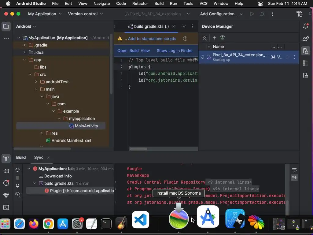
Task: Open More tool windows ellipsis in left sidebar
Action: click(x=6, y=38)
